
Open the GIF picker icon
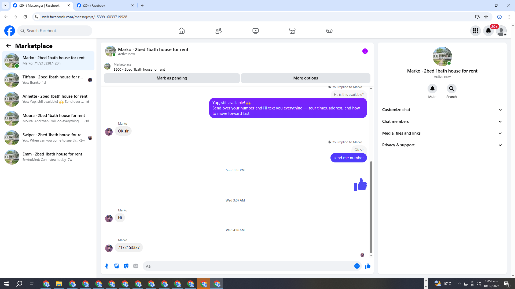point(136,266)
